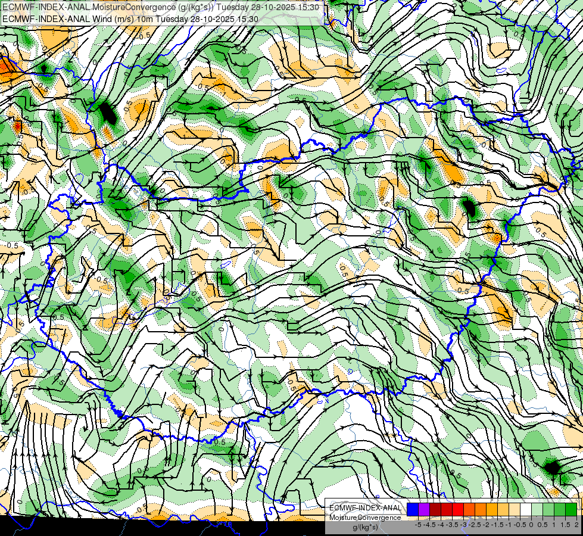Click the legend text MoistureConvergence

point(365,518)
